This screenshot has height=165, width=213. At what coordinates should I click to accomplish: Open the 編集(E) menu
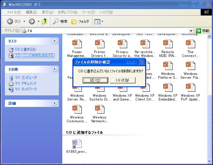[x=31, y=12]
